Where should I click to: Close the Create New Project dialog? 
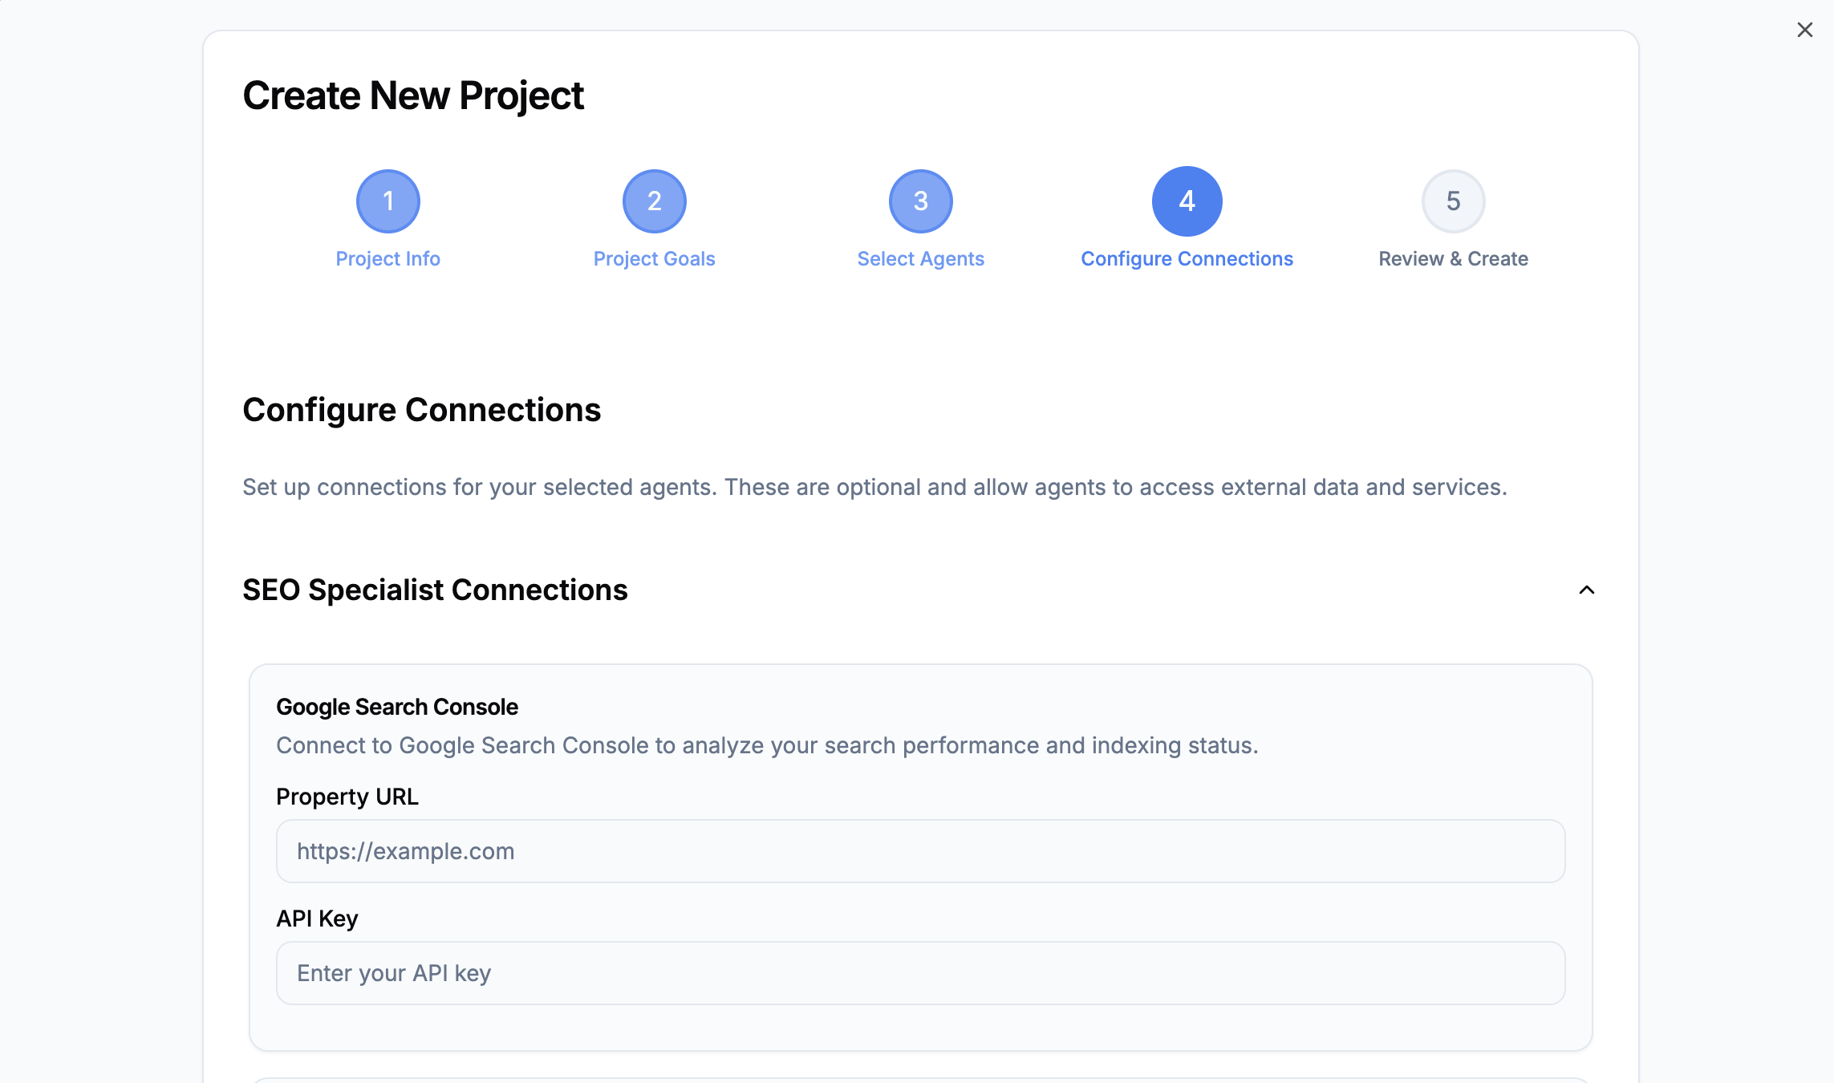(x=1805, y=30)
